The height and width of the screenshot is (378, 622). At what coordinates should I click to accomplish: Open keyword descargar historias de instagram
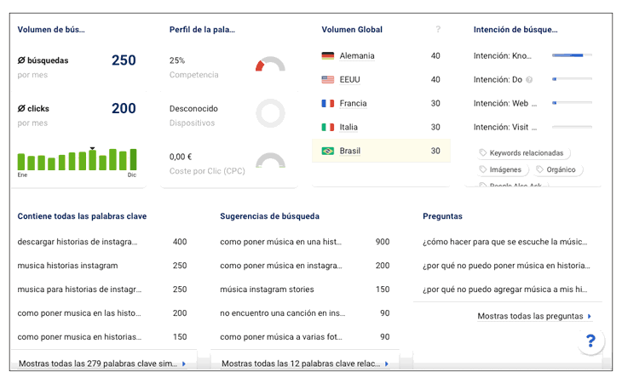78,242
